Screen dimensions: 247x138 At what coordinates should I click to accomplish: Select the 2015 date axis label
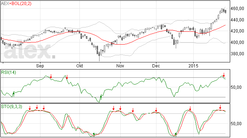(193, 66)
